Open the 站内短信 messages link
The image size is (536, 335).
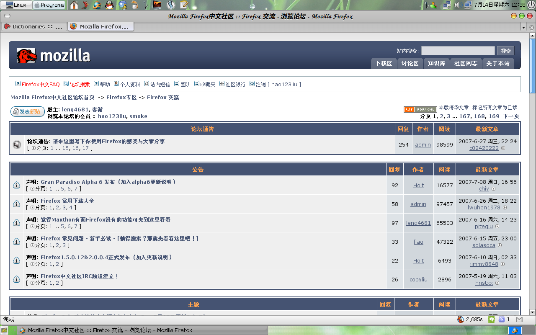coord(160,84)
